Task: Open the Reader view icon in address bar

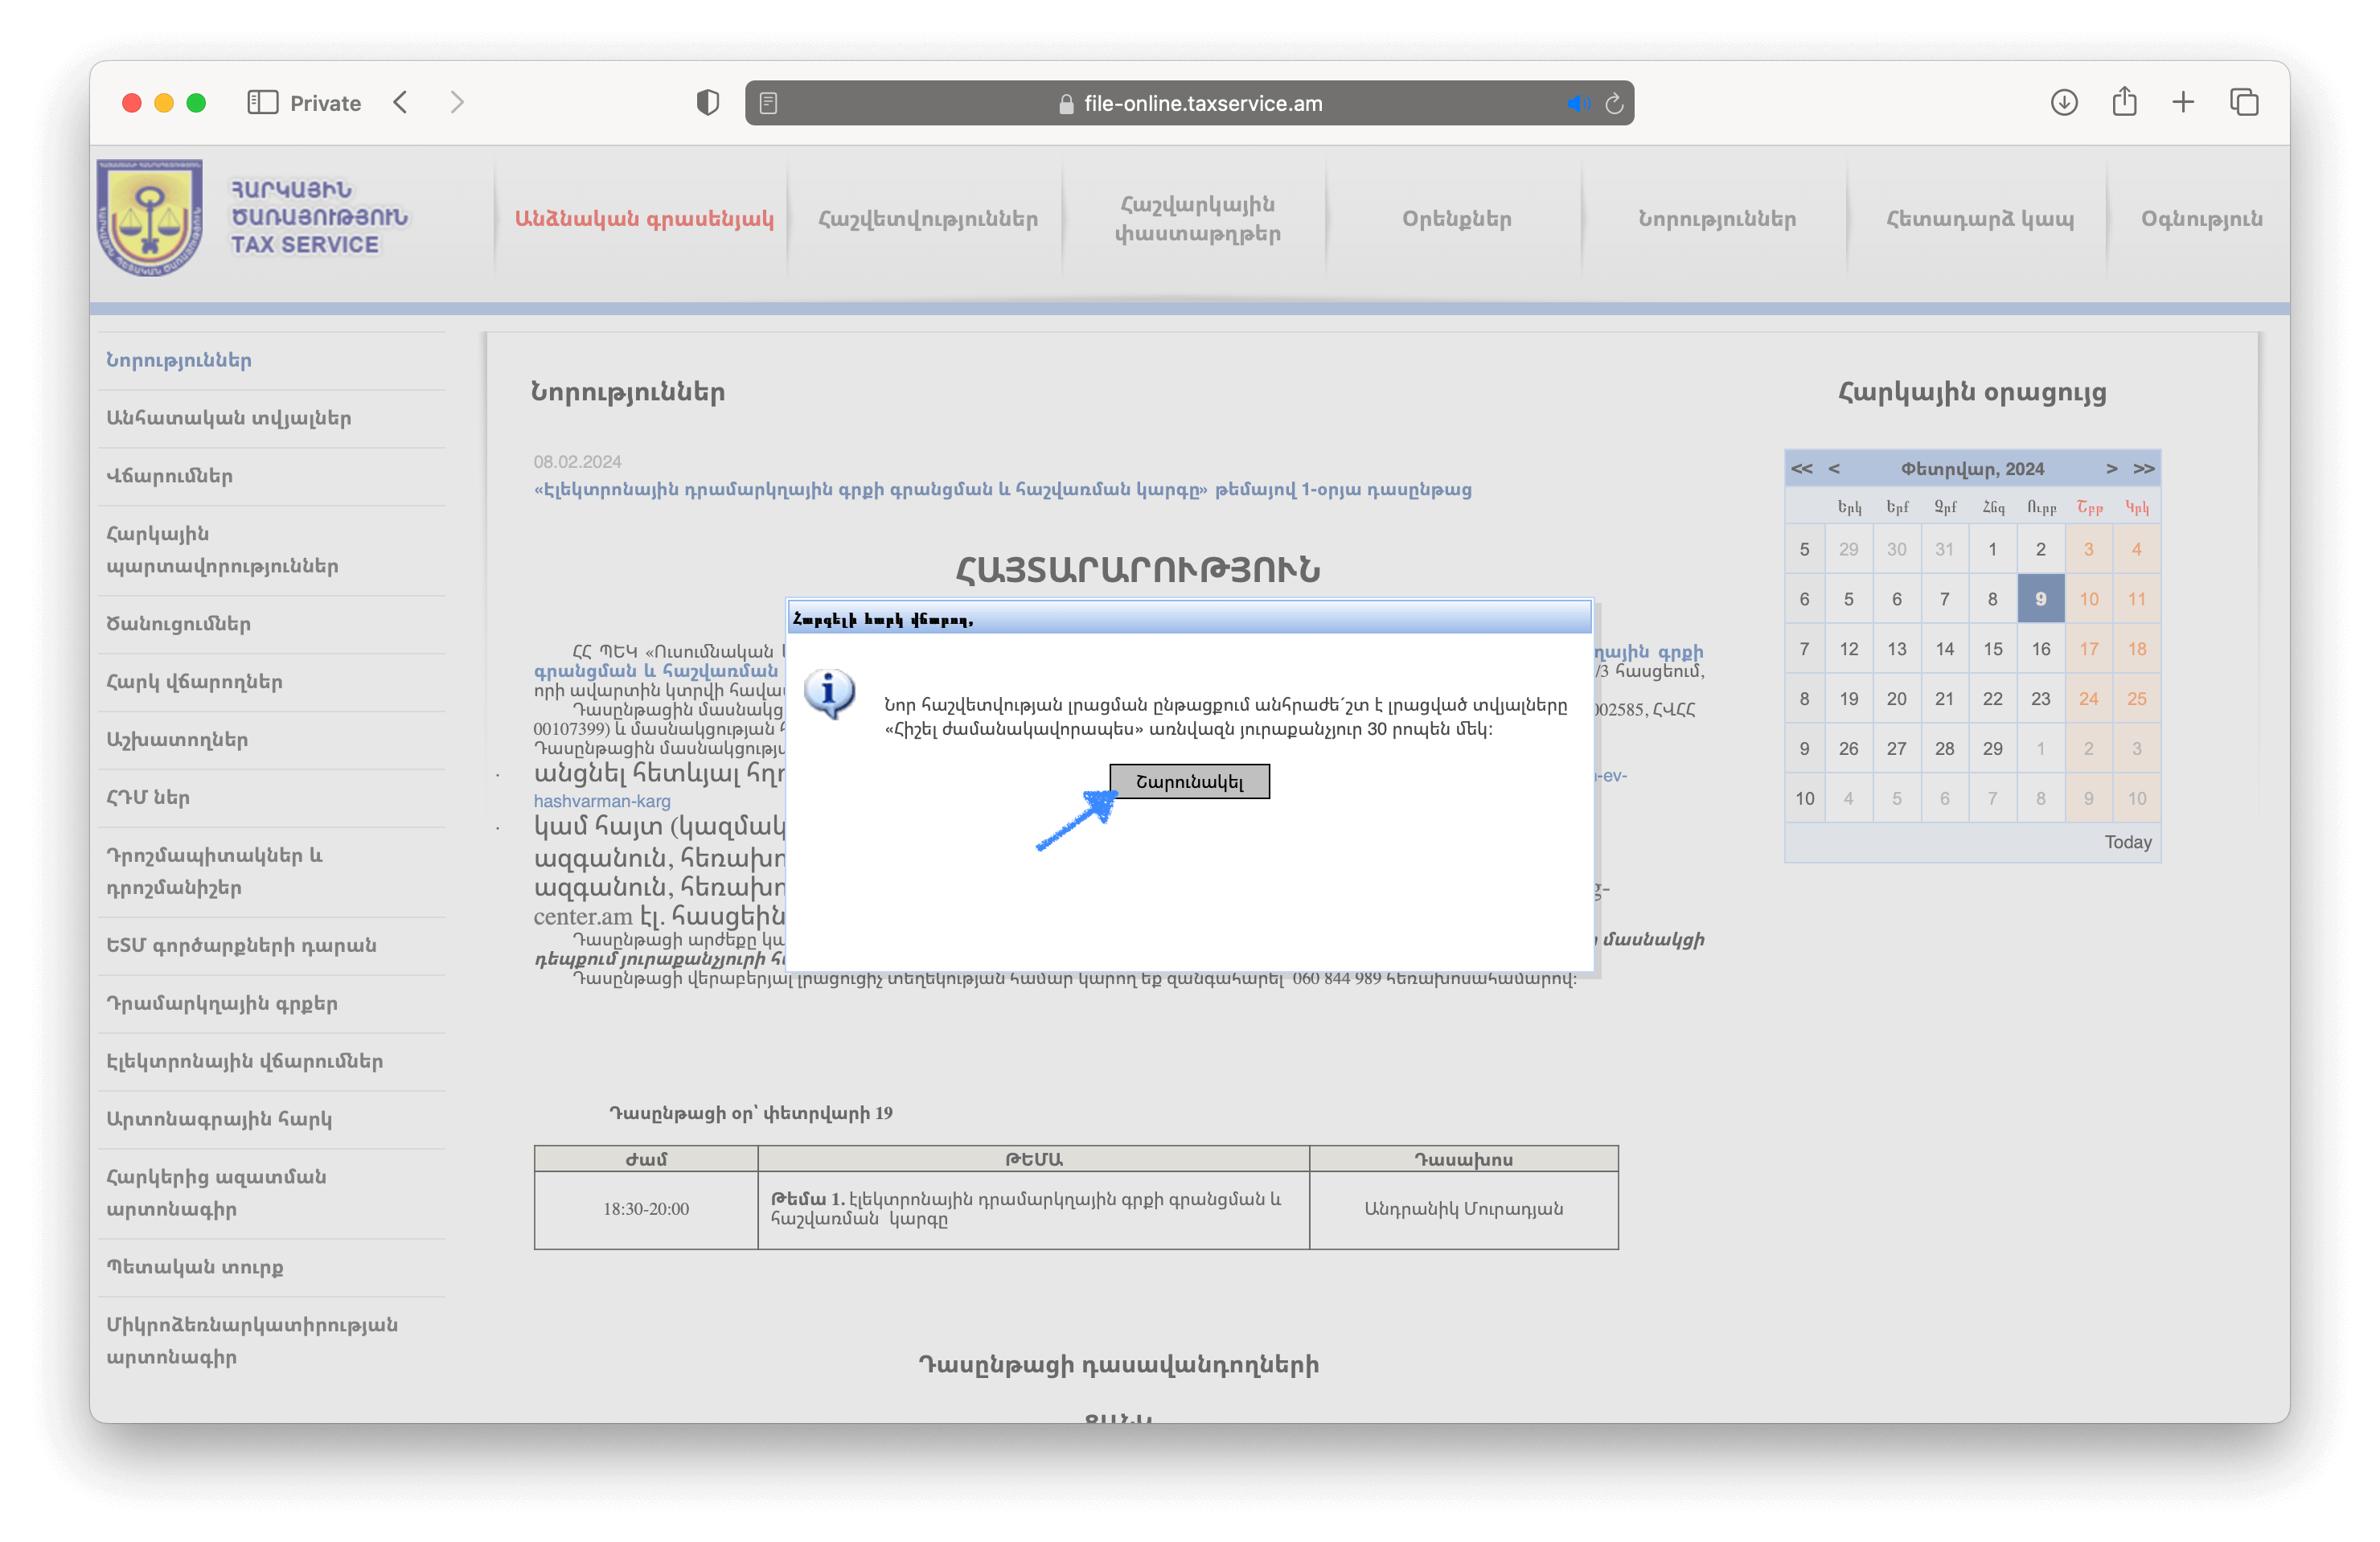Action: click(768, 103)
